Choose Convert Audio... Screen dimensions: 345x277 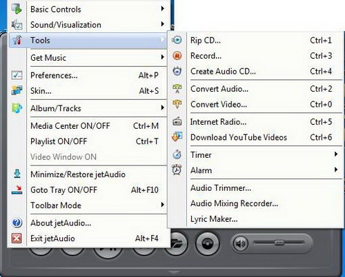click(x=256, y=89)
